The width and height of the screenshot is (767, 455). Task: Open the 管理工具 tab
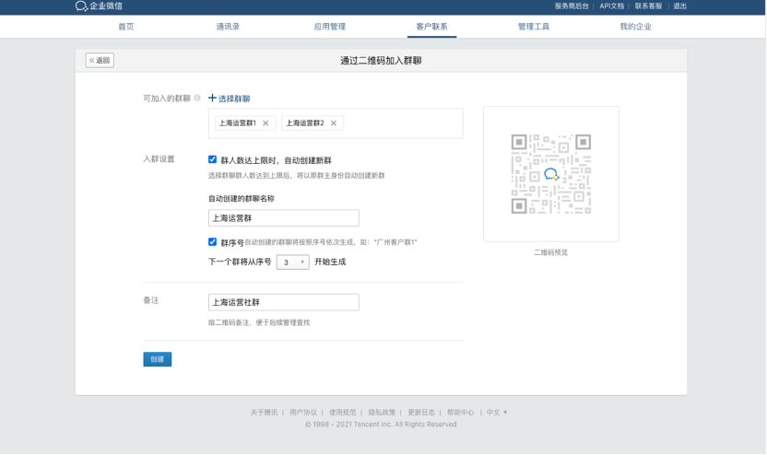tap(534, 27)
